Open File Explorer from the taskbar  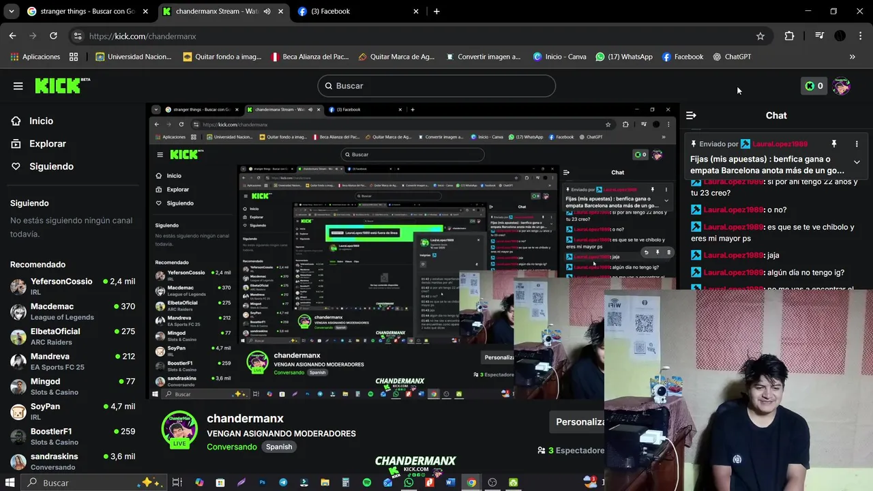click(325, 482)
